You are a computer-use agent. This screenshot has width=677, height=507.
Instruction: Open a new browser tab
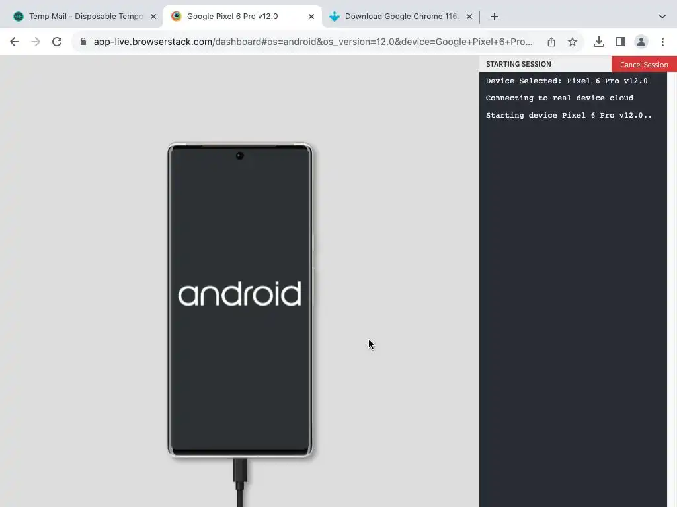[495, 17]
